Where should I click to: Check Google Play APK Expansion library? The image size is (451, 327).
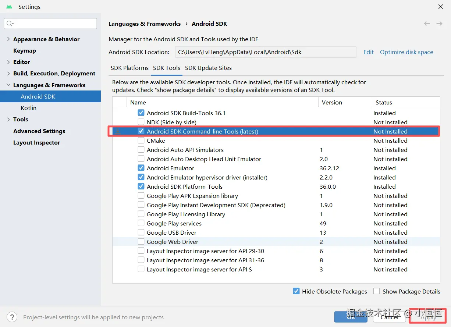click(141, 196)
